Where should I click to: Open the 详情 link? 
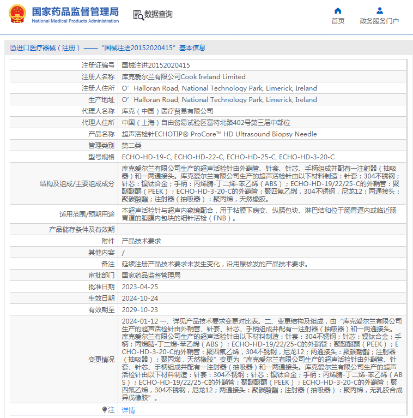coord(128,410)
